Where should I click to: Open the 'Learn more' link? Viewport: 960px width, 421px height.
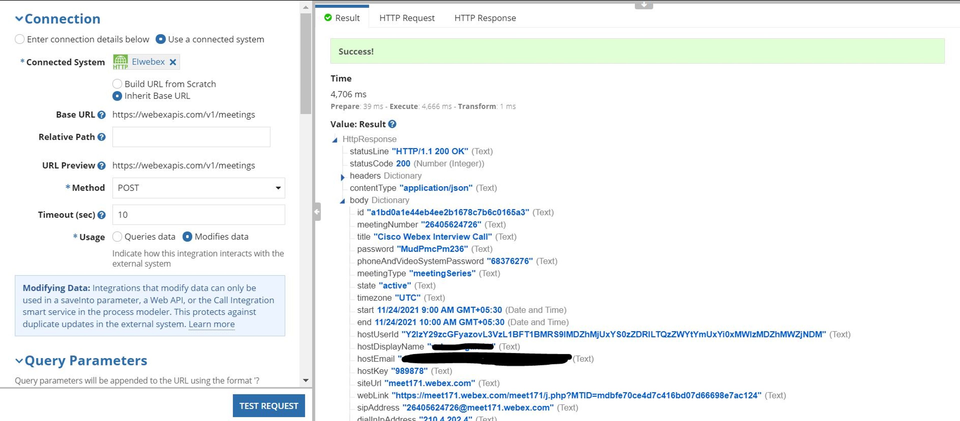pos(211,324)
